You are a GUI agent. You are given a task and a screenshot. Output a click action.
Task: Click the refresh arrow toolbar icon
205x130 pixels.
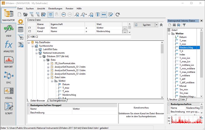118,15
